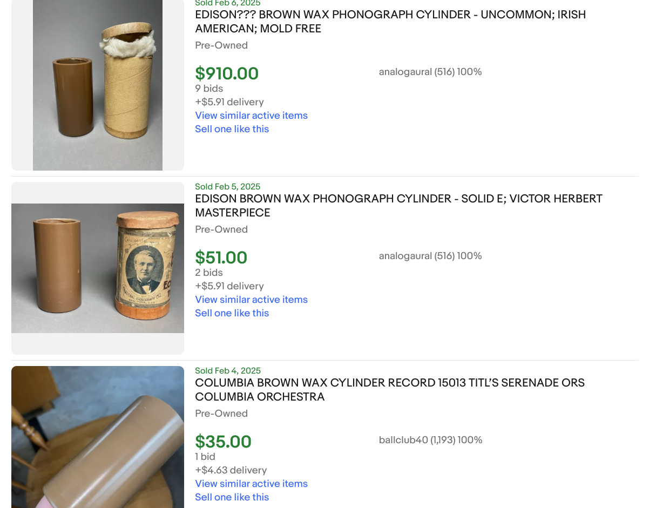Click the Columbia cylinder close-up thumbnail

click(x=98, y=437)
